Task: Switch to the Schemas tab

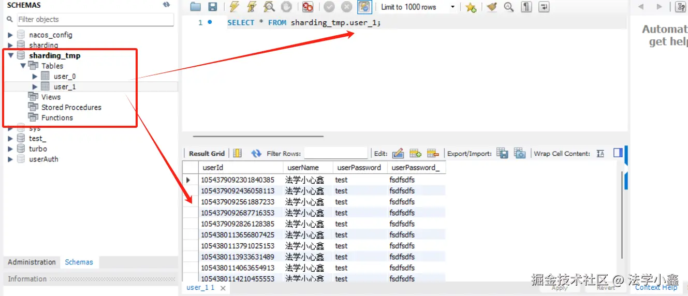Action: point(79,262)
